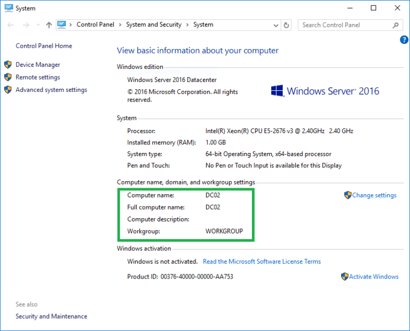
Task: Click the computer icon in address bar
Action: (x=61, y=25)
